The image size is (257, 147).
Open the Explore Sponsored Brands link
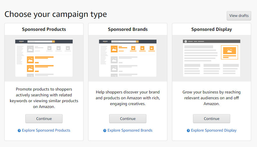[130, 130]
